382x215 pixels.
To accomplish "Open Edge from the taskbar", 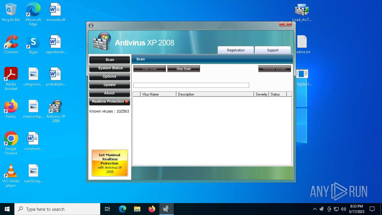I will pos(123,209).
